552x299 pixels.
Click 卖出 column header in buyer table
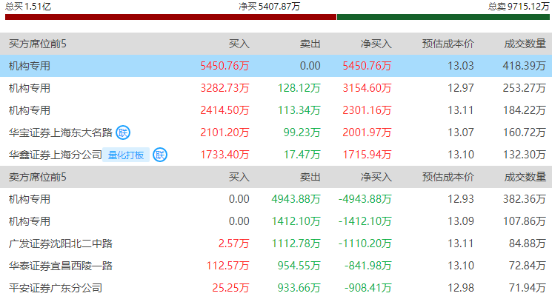point(310,44)
